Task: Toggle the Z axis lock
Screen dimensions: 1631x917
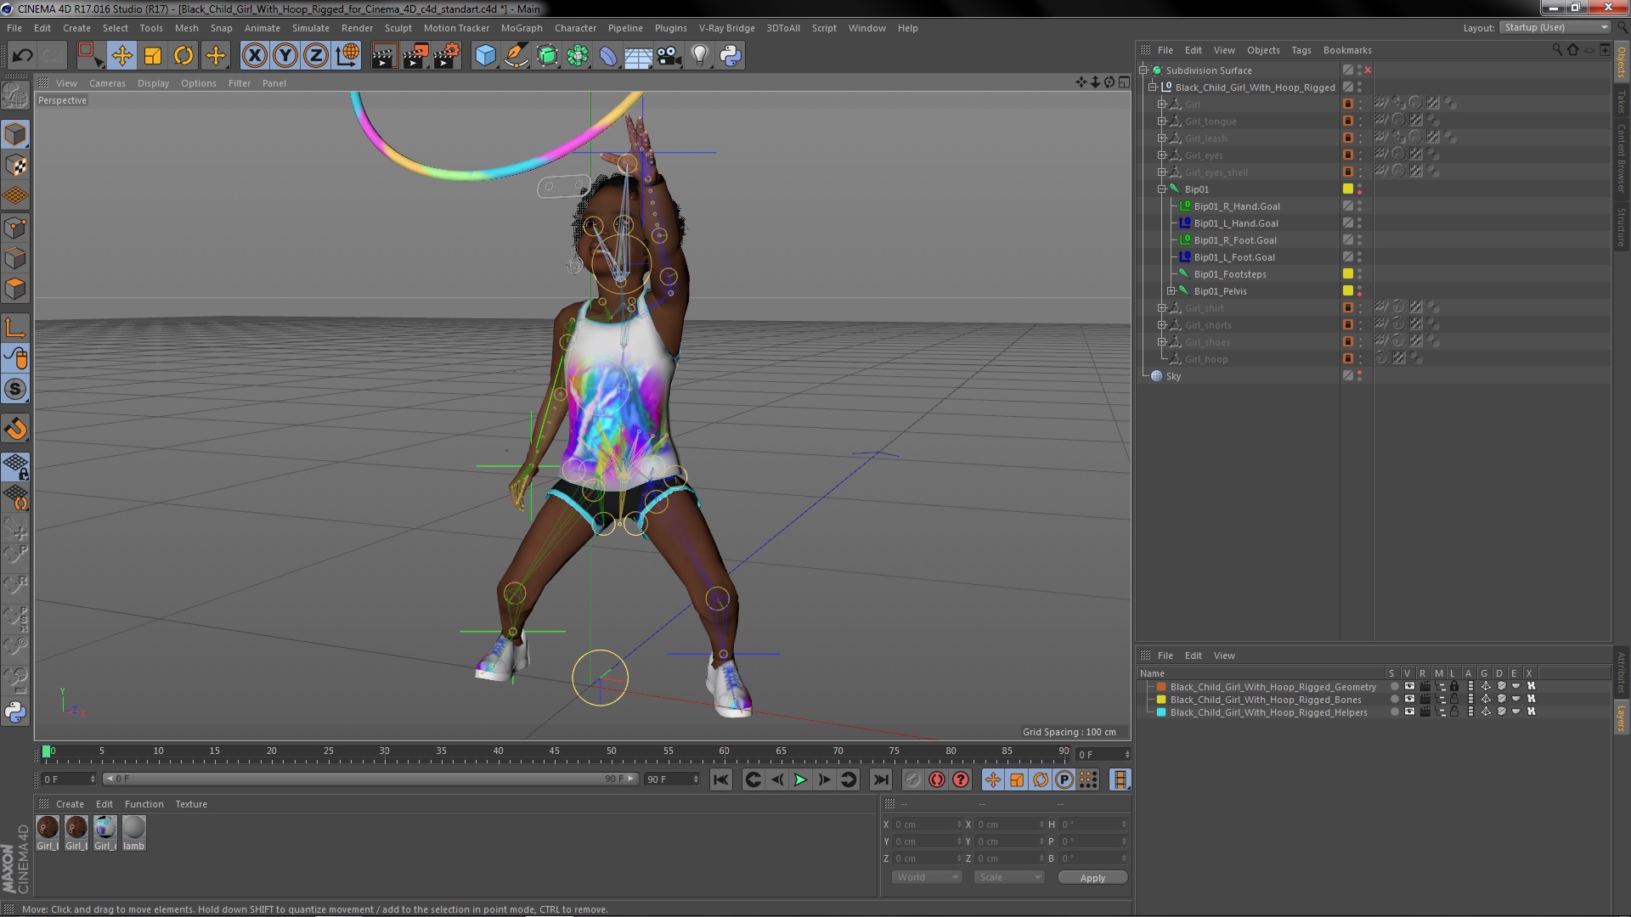Action: pos(316,56)
